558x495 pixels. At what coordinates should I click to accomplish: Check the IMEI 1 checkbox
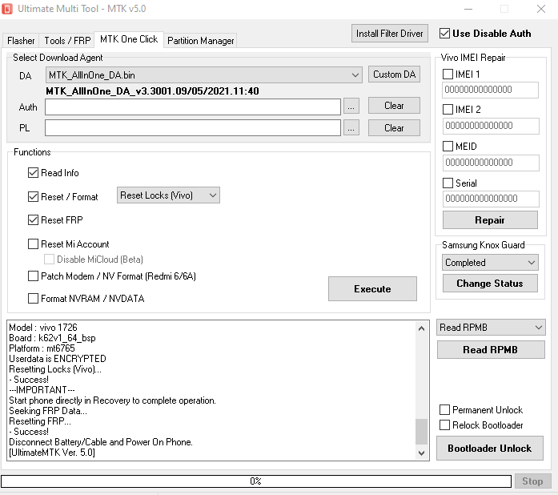point(448,74)
